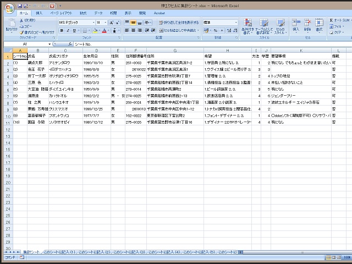Decrease decimal places

pyautogui.click(x=235, y=31)
